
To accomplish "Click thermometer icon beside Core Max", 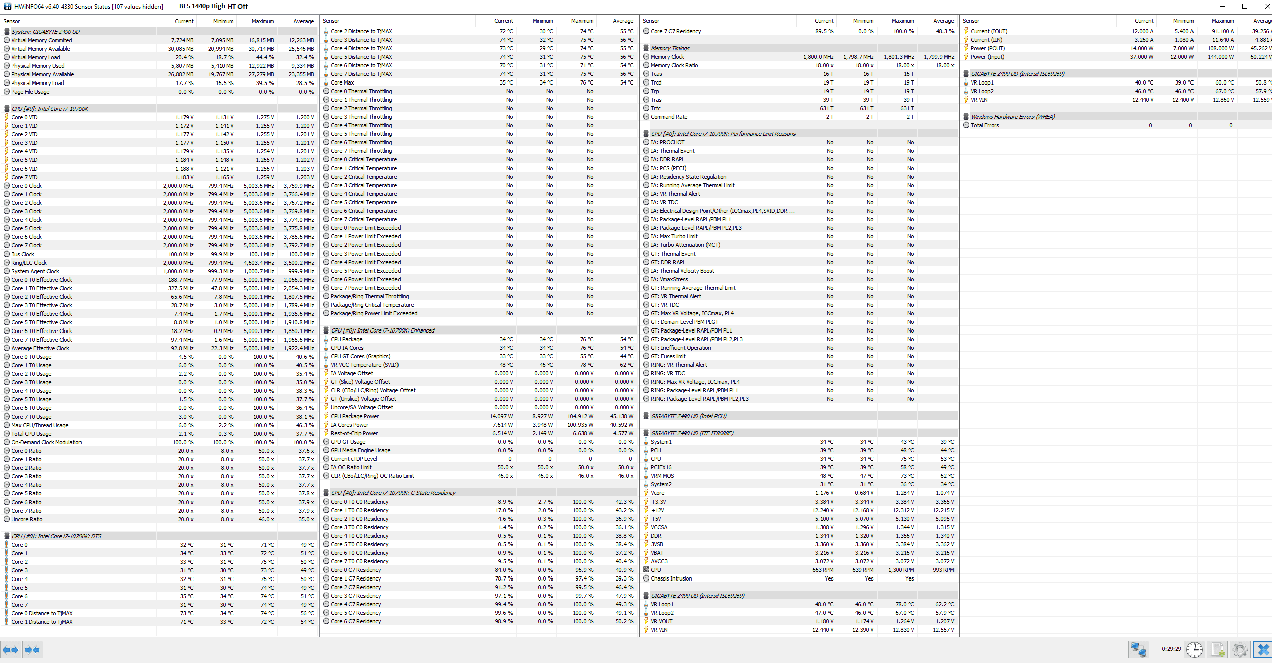I will (x=326, y=82).
